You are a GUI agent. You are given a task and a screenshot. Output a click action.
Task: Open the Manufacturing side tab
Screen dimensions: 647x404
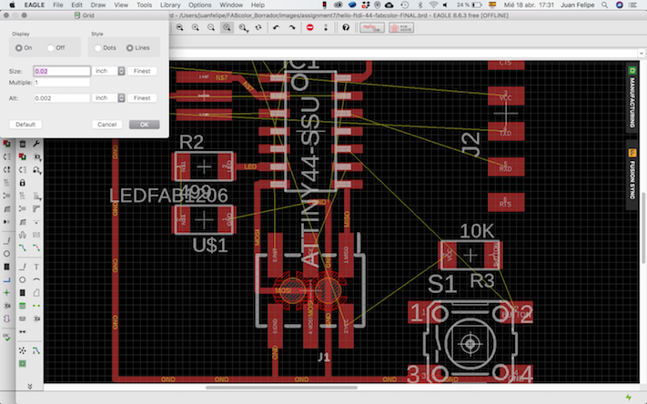point(631,96)
